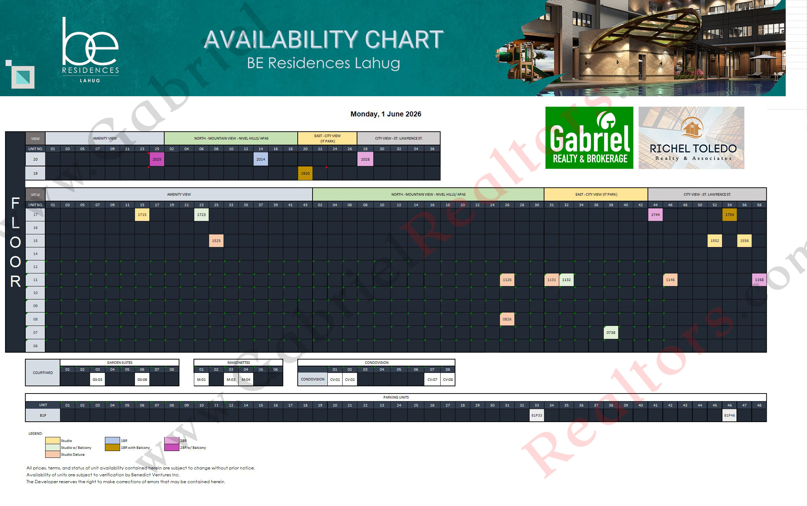Select maisonette M-03
The image size is (807, 506).
(x=231, y=379)
